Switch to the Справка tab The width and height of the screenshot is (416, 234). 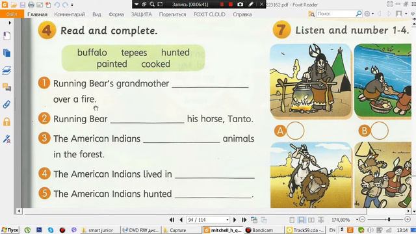[242, 14]
